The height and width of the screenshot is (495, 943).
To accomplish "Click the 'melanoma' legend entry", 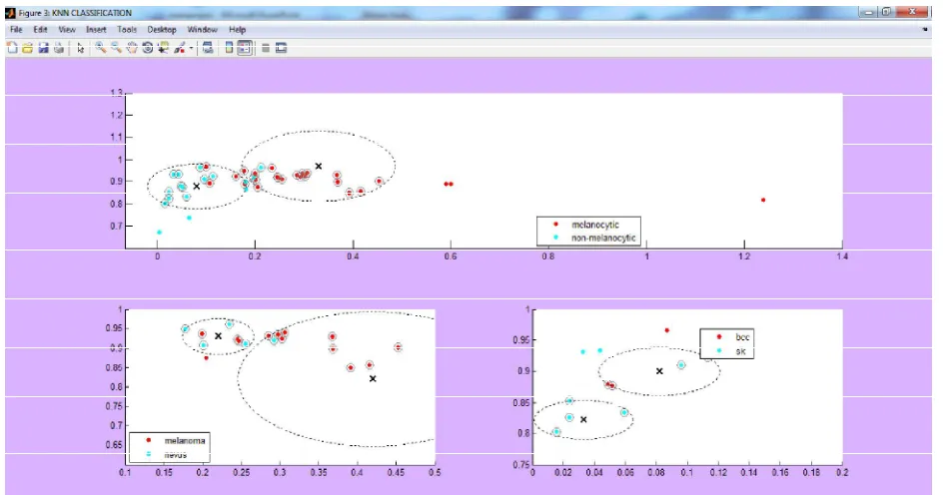I will tap(185, 441).
